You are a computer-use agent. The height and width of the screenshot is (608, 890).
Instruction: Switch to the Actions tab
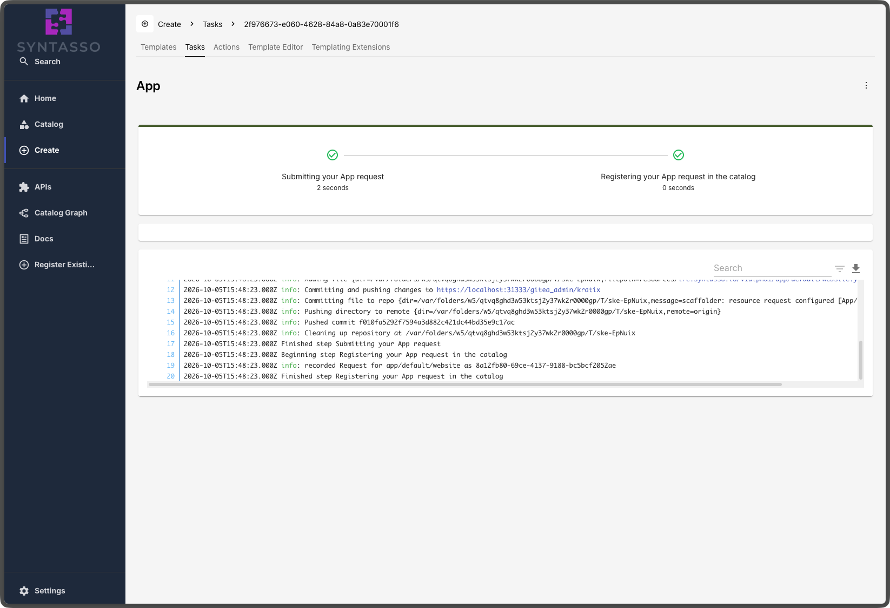click(227, 47)
